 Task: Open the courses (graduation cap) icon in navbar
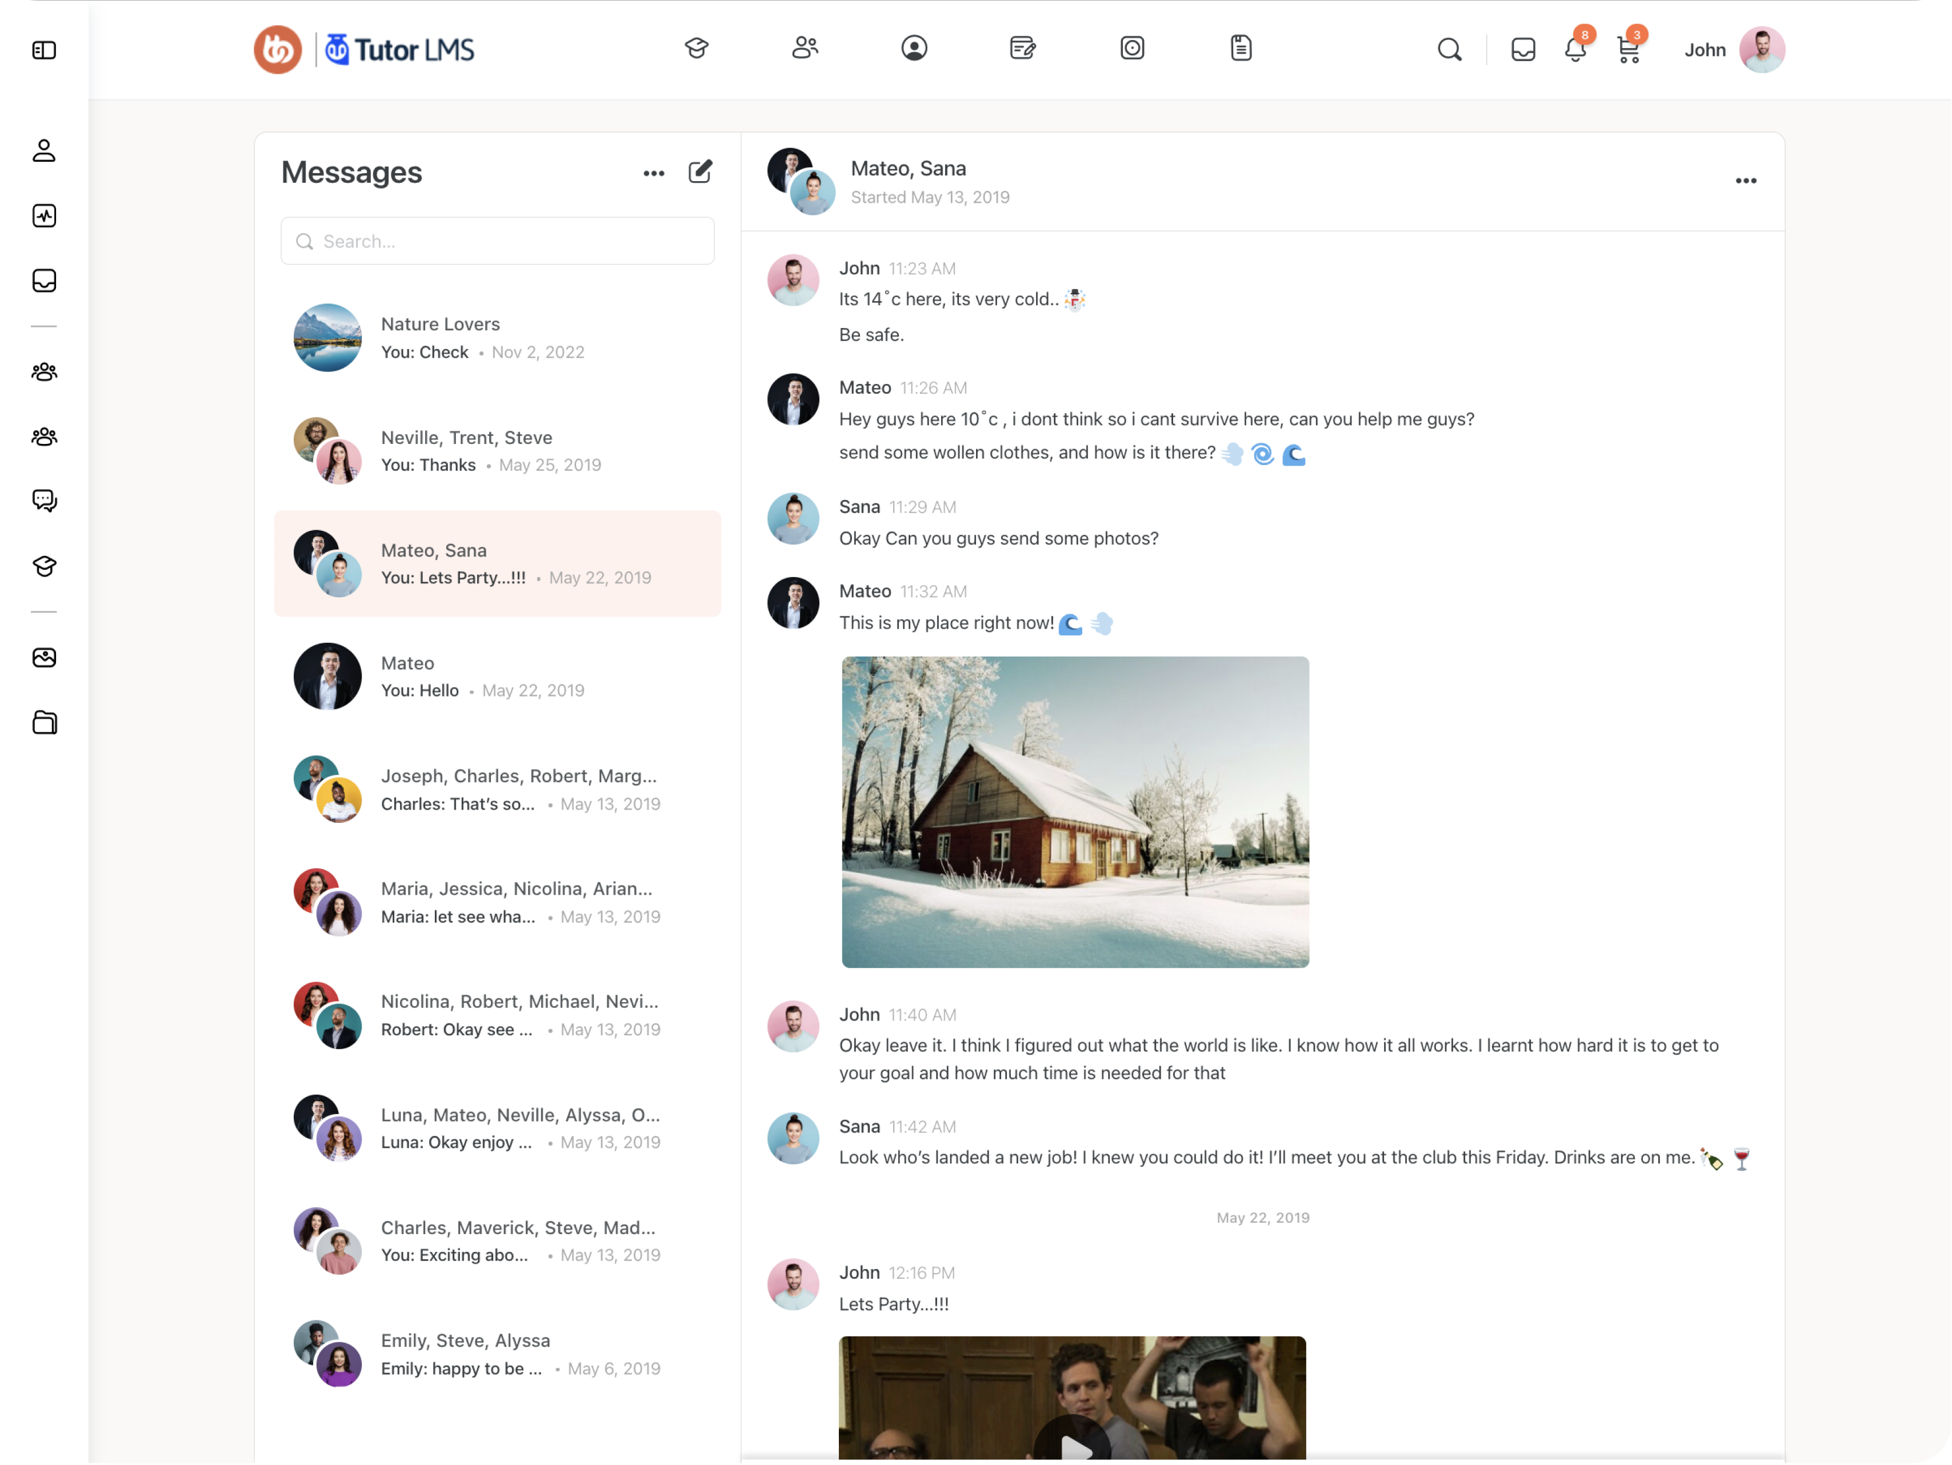[x=696, y=49]
